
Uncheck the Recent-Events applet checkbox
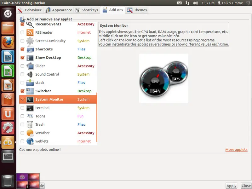click(x=22, y=24)
